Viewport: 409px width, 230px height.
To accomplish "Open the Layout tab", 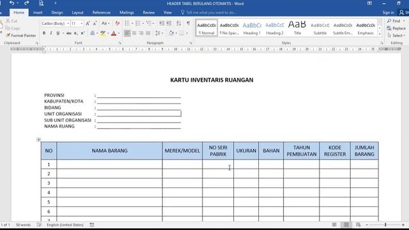I will point(77,13).
